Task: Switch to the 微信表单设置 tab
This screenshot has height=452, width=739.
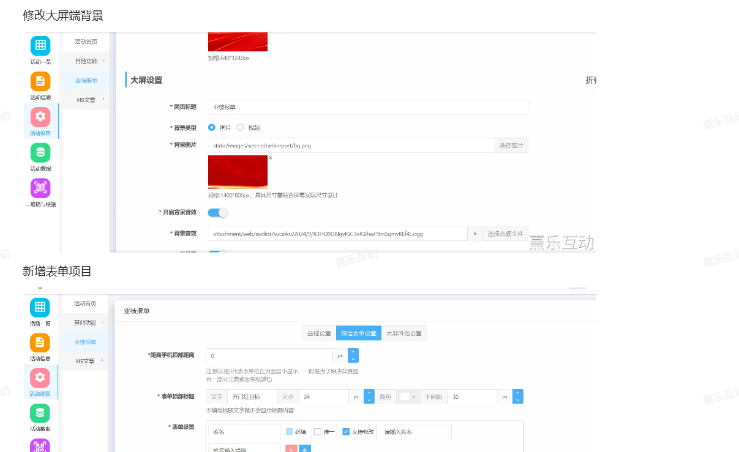Action: tap(359, 333)
